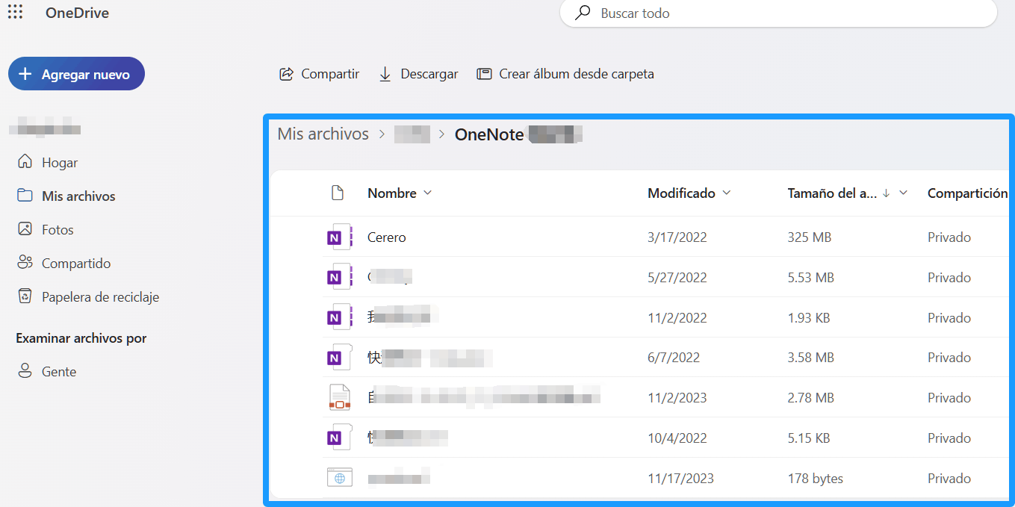The width and height of the screenshot is (1015, 507).
Task: Open the Tamaño del archivo column dropdown
Action: click(x=903, y=193)
